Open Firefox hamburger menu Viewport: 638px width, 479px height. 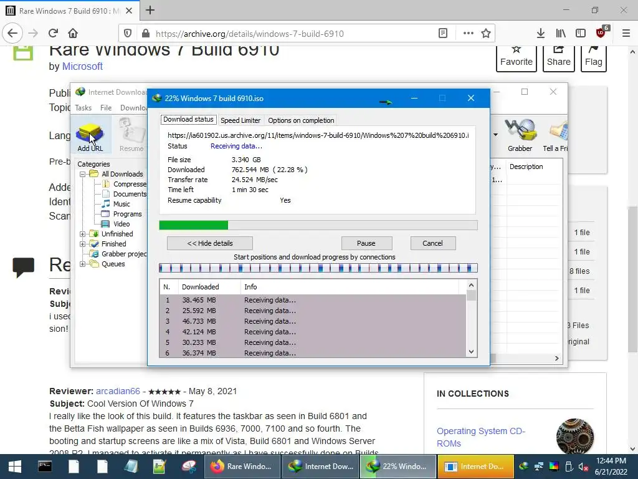click(626, 33)
